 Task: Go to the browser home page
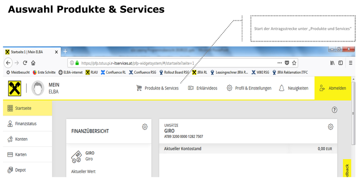[33, 63]
